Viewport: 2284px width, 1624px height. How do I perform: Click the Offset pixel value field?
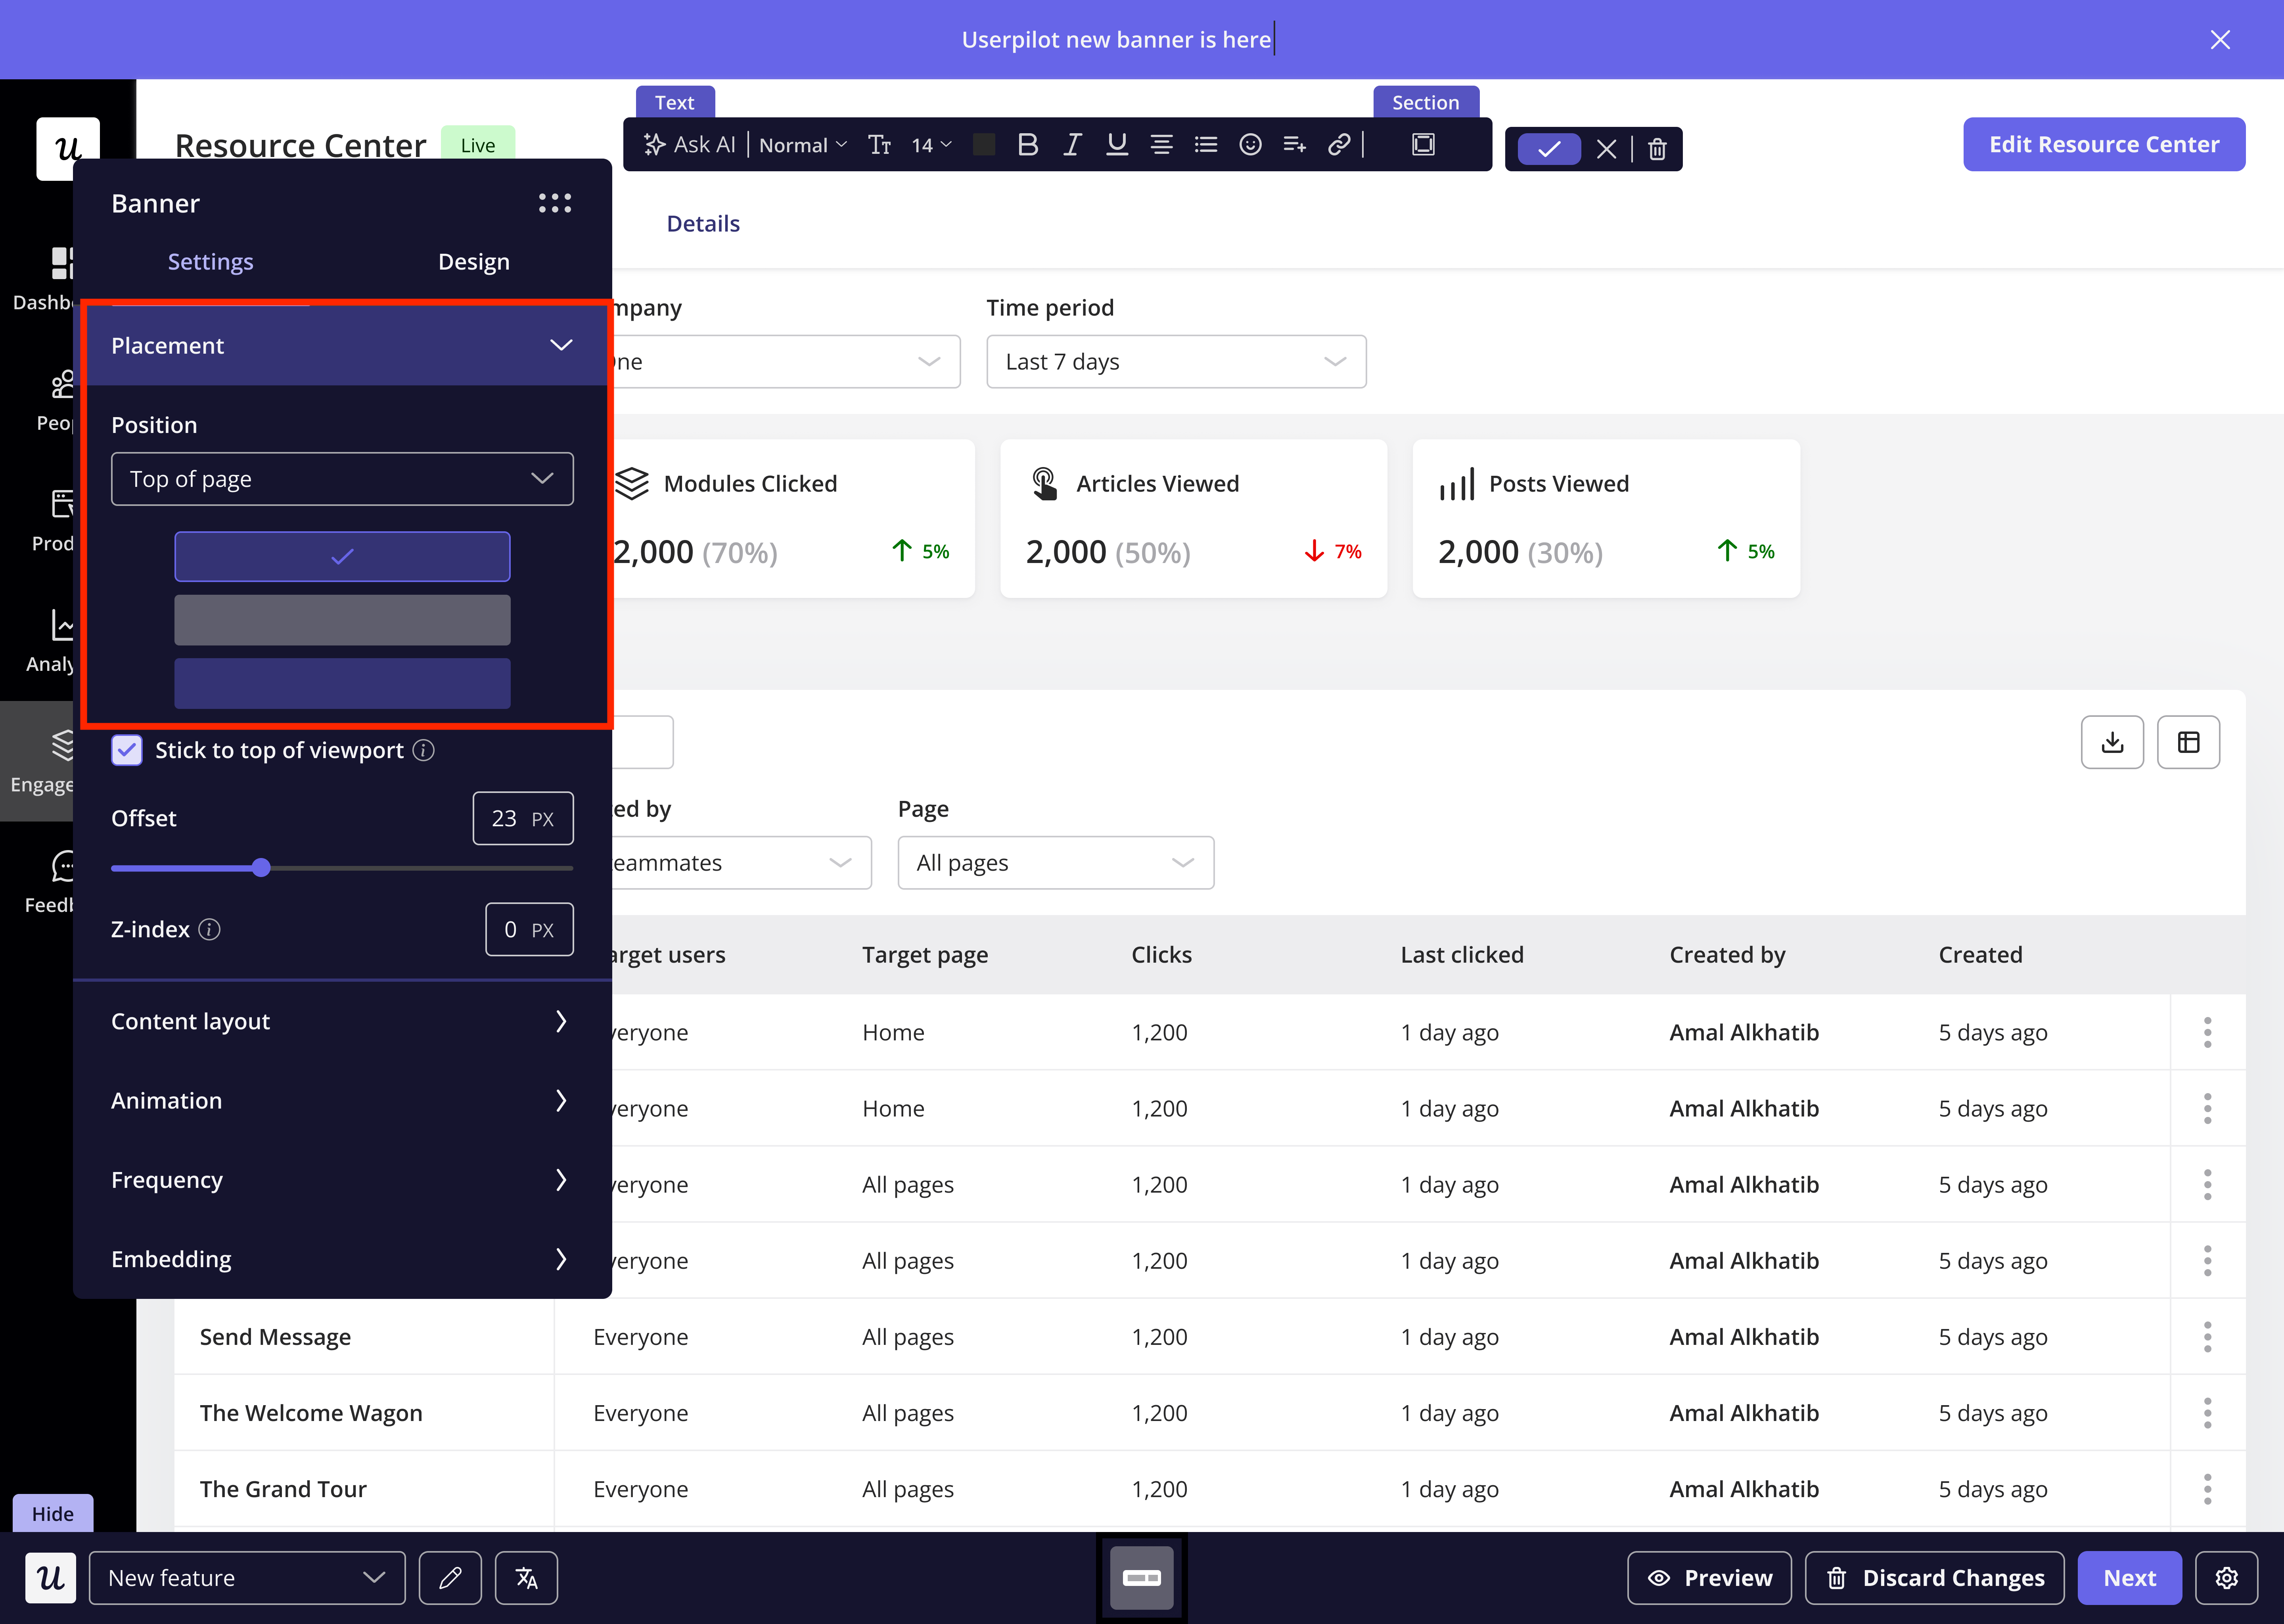[x=523, y=818]
